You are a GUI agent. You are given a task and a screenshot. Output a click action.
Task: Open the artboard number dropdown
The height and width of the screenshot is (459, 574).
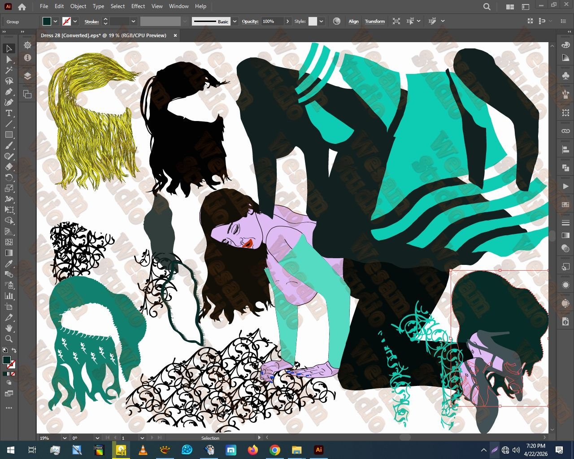[142, 438]
